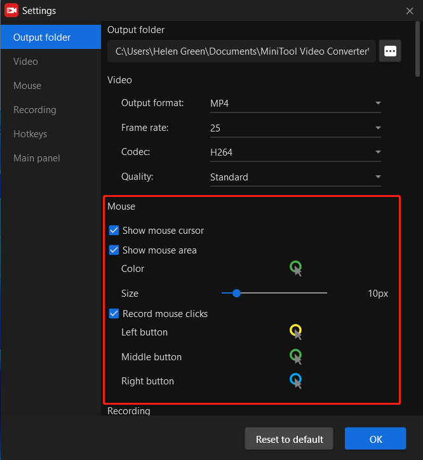This screenshot has height=460, width=423.
Task: Select the Output folder sidebar item
Action: pos(51,37)
